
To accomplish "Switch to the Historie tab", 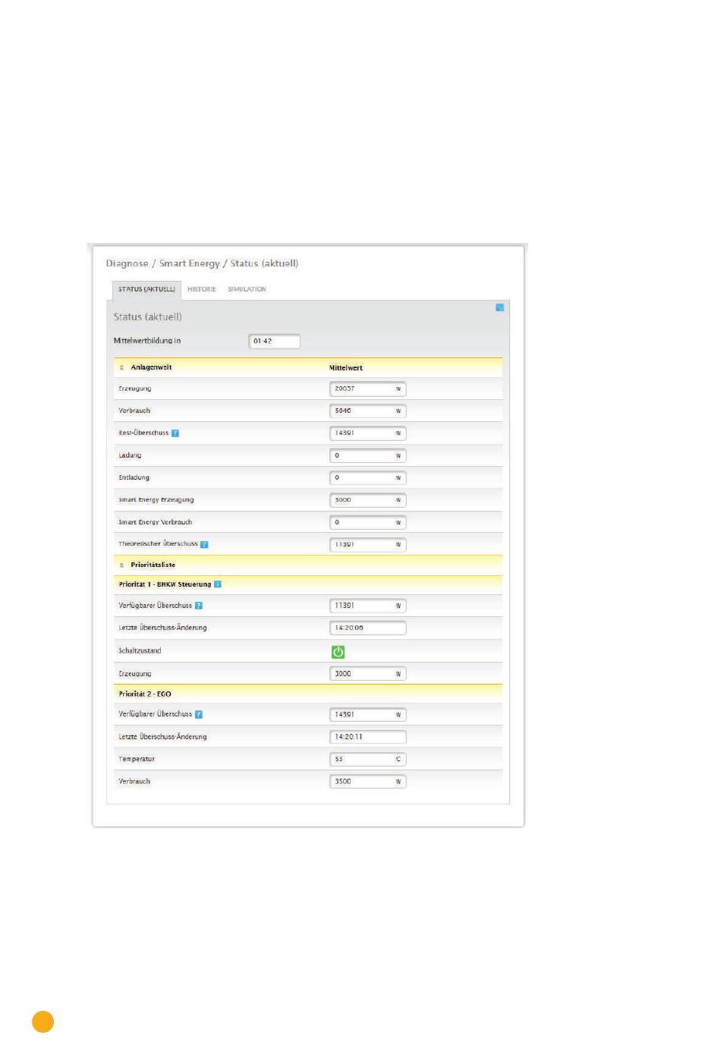I will 202,289.
